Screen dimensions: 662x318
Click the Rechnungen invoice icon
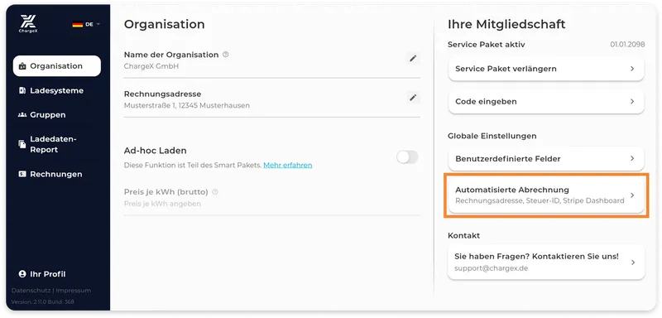click(x=22, y=174)
